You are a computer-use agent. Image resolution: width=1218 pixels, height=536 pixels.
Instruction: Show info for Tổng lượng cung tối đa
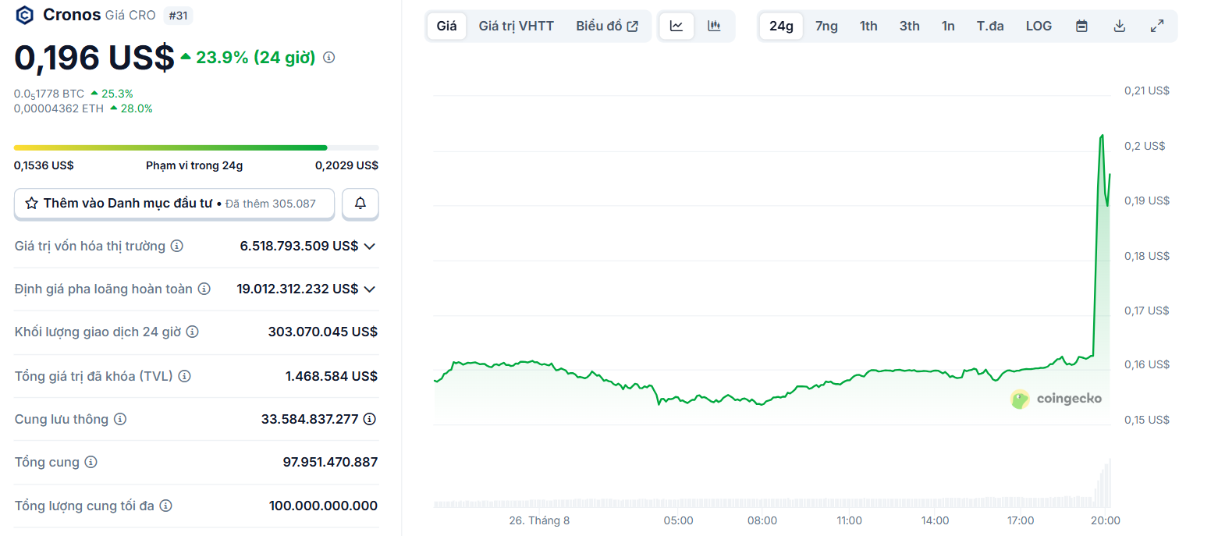click(x=165, y=506)
